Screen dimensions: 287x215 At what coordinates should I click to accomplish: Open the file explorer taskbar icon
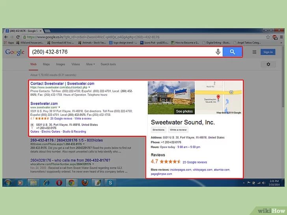coord(34,183)
